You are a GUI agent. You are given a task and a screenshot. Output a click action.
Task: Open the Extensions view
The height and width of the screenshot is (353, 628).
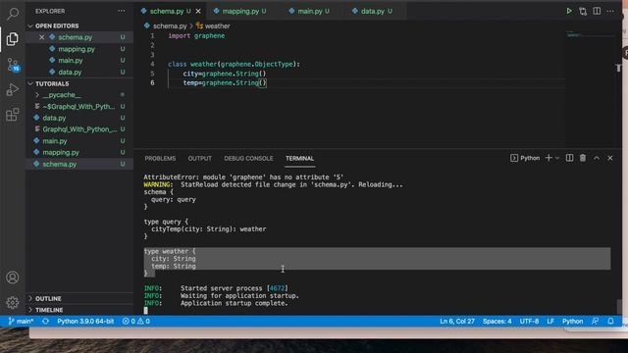13,115
